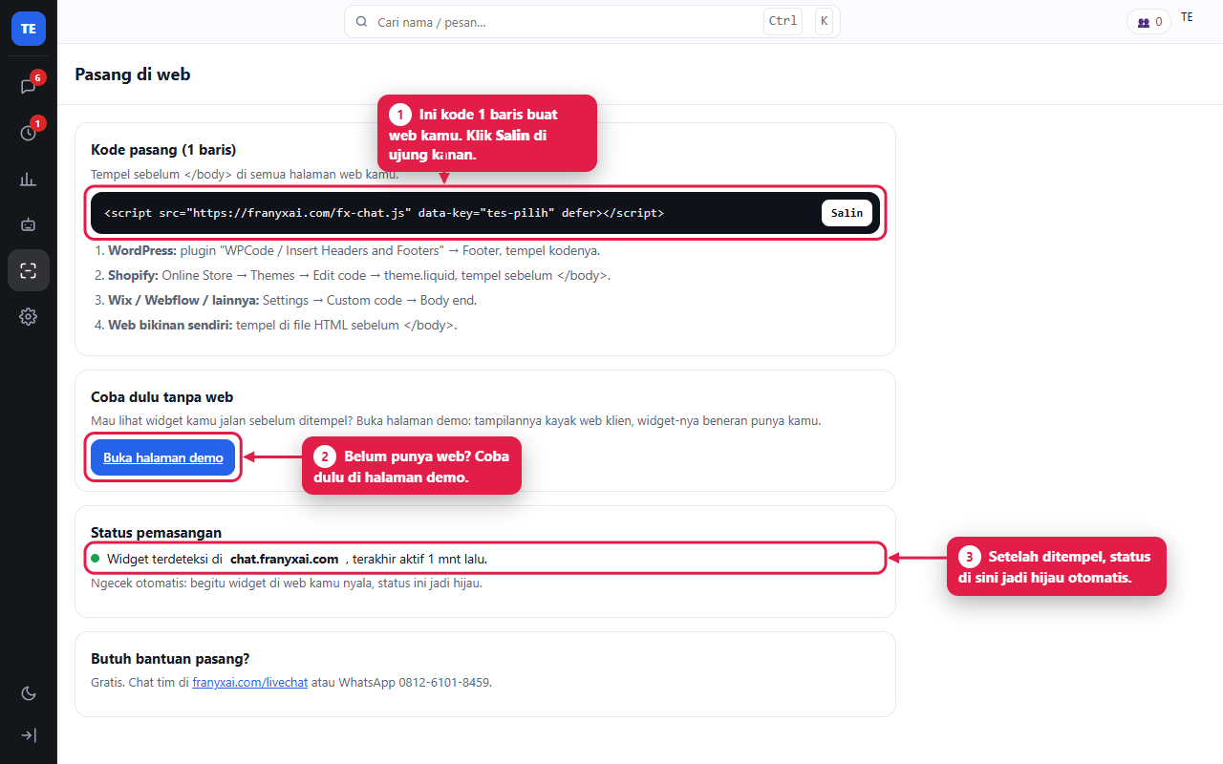
Task: Click the Ctrl keyboard shortcut hint
Action: click(x=783, y=21)
